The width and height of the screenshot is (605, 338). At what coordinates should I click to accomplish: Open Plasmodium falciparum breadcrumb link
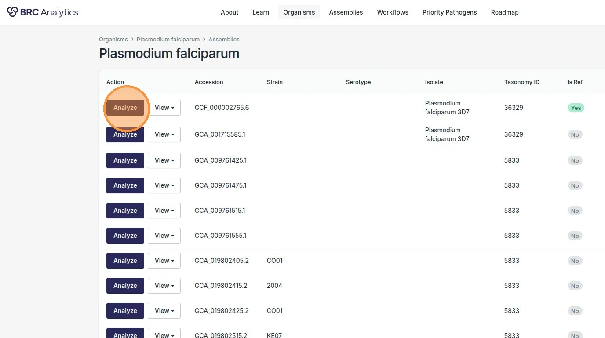pyautogui.click(x=168, y=40)
